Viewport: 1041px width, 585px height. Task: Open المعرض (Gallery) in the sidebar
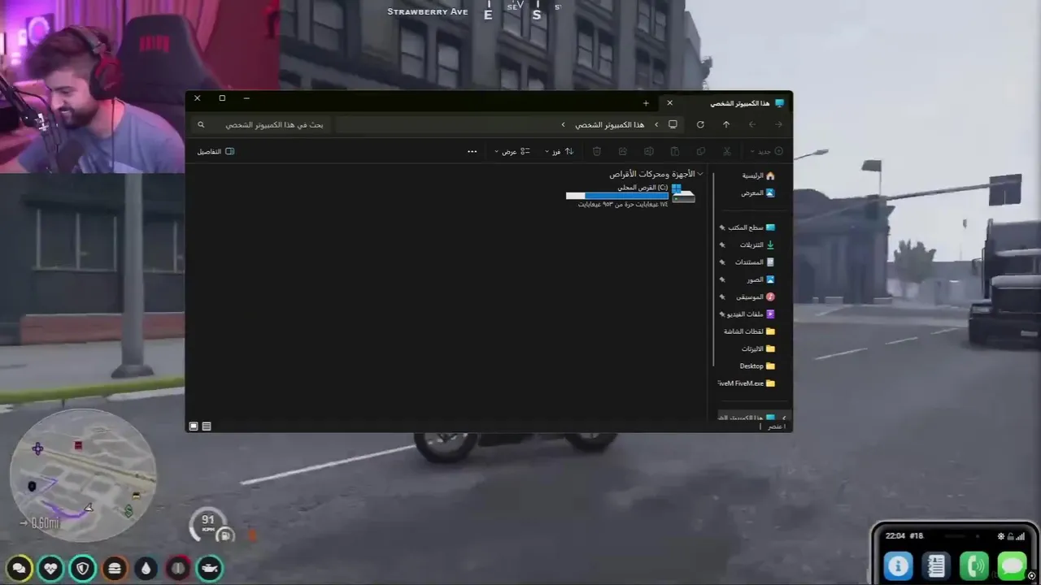(758, 193)
